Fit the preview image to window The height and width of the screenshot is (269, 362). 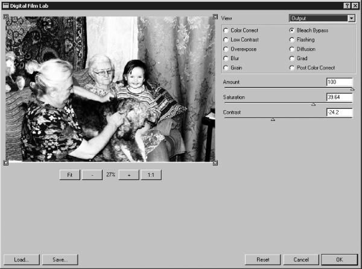pos(70,175)
